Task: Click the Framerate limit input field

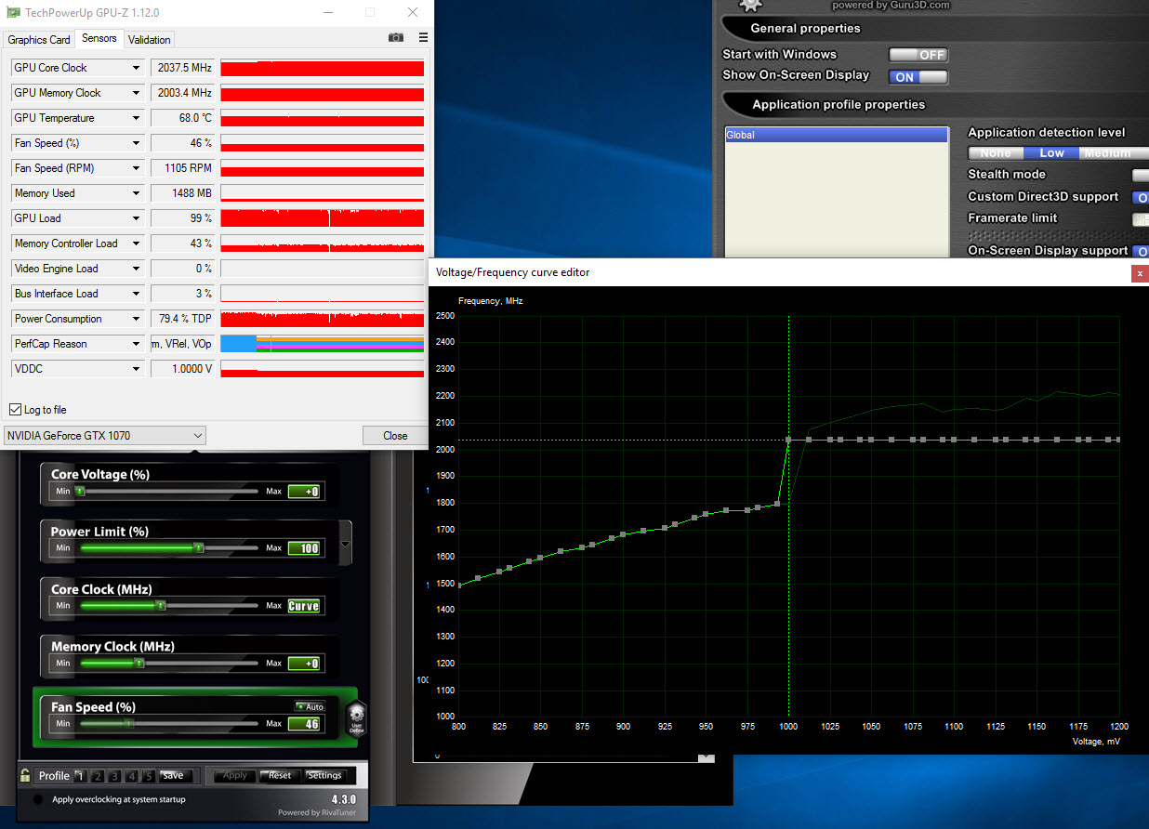Action: [1140, 219]
